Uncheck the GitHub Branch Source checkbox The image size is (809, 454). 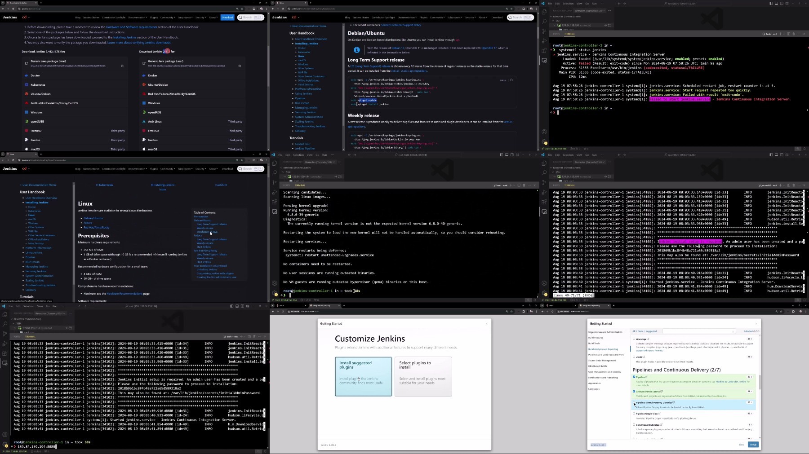(x=634, y=391)
